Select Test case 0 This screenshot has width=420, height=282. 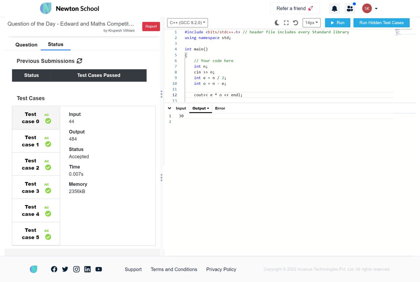pos(36,118)
